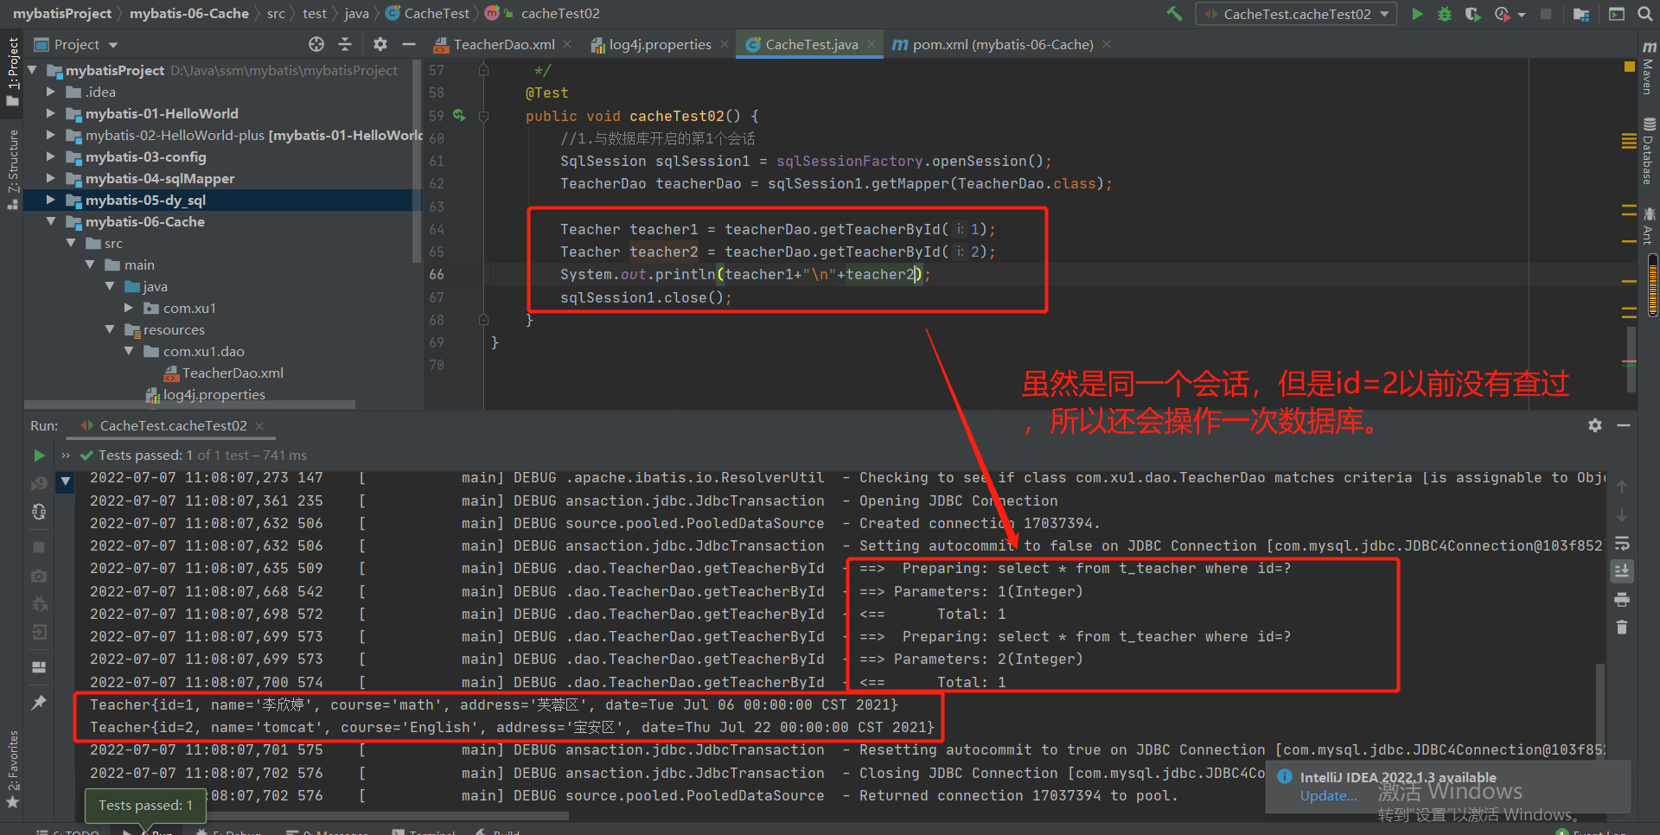Click Rerun Failed Tests icon in Run panel

pos(39,484)
